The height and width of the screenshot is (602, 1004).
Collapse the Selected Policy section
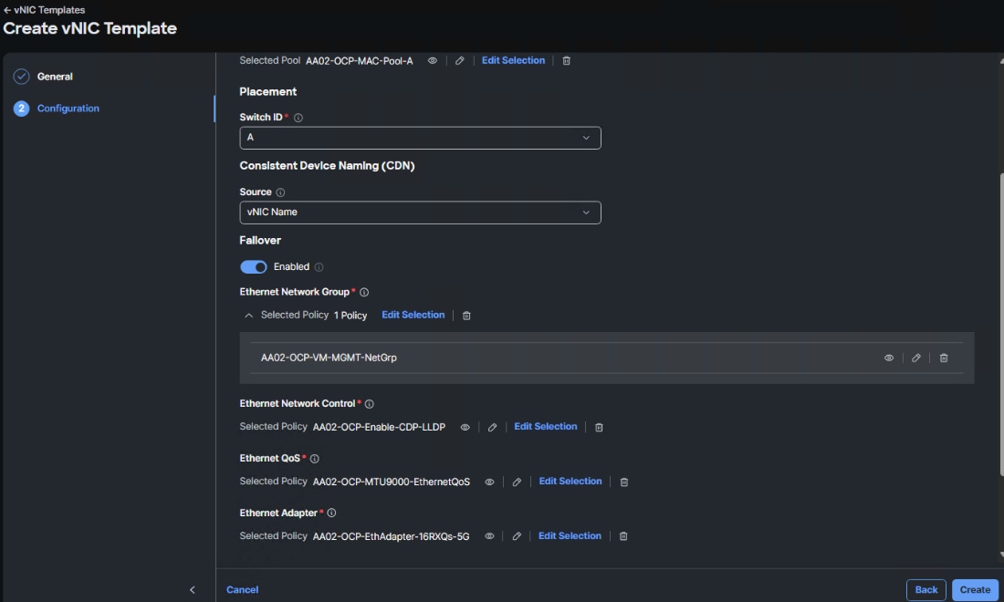(247, 314)
